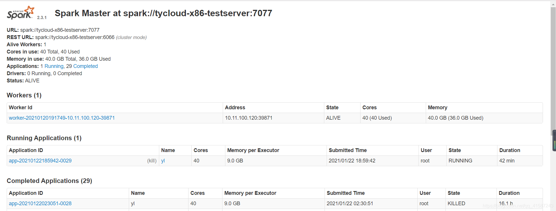
Task: Click the scroll up arrow of scrollbar
Action: pos(553,4)
